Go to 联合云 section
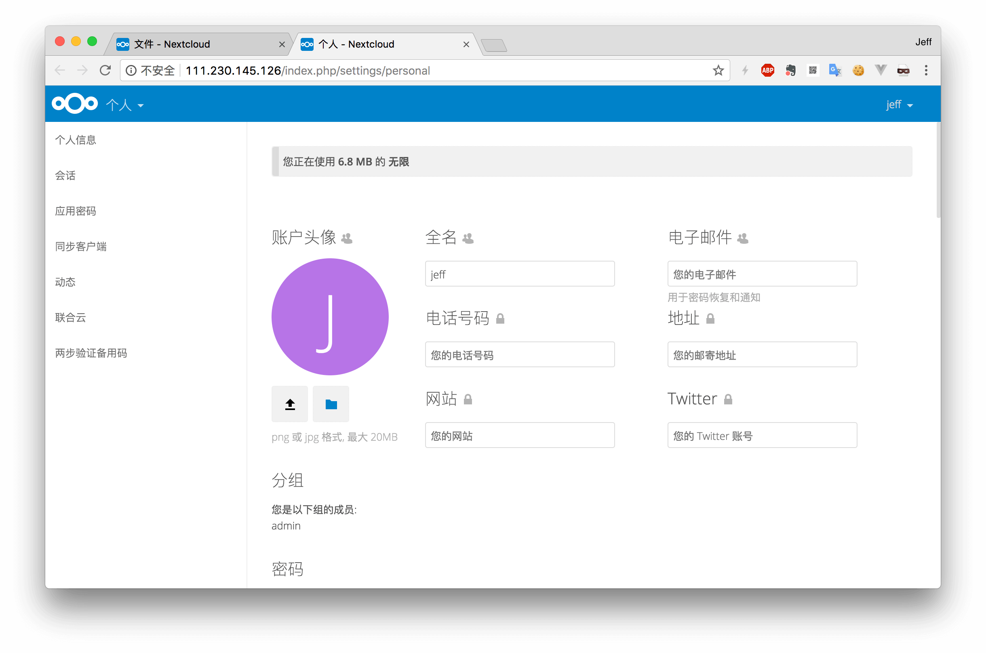Screen dimensions: 986x653 pyautogui.click(x=71, y=317)
